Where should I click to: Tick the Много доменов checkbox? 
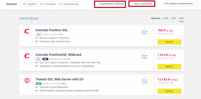tap(131, 4)
